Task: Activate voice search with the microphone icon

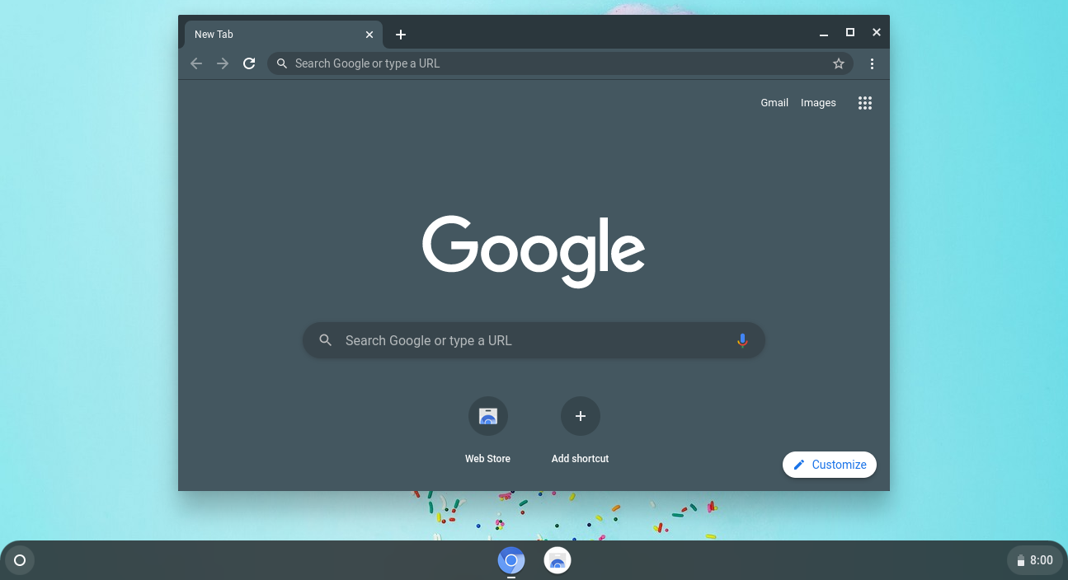Action: click(741, 339)
